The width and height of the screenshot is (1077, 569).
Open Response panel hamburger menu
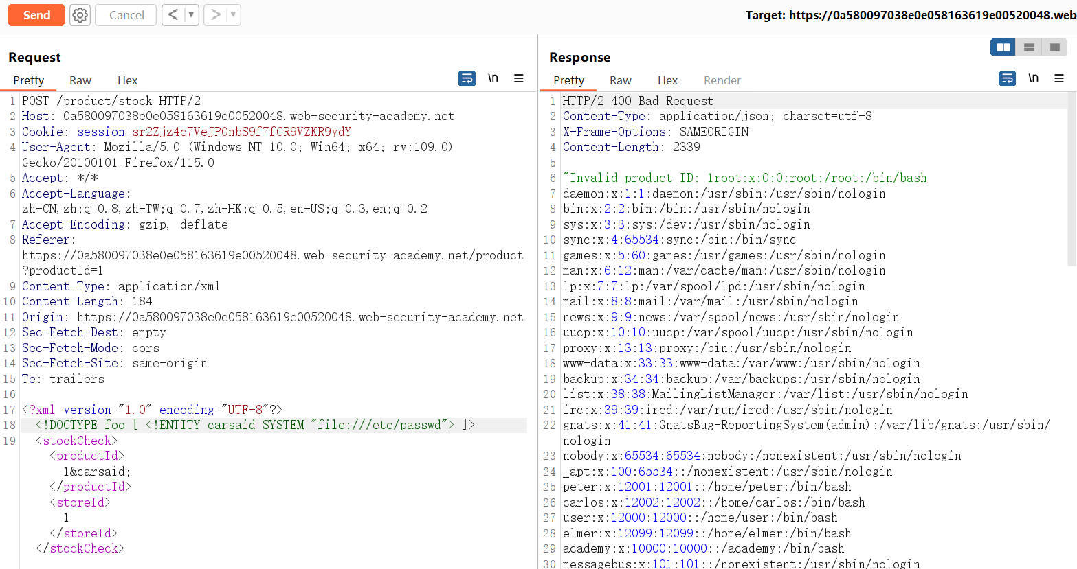click(1059, 78)
